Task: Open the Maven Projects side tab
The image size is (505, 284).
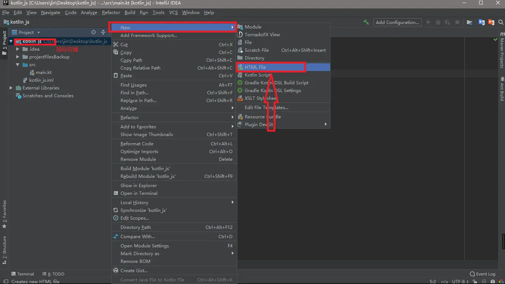Action: click(502, 50)
